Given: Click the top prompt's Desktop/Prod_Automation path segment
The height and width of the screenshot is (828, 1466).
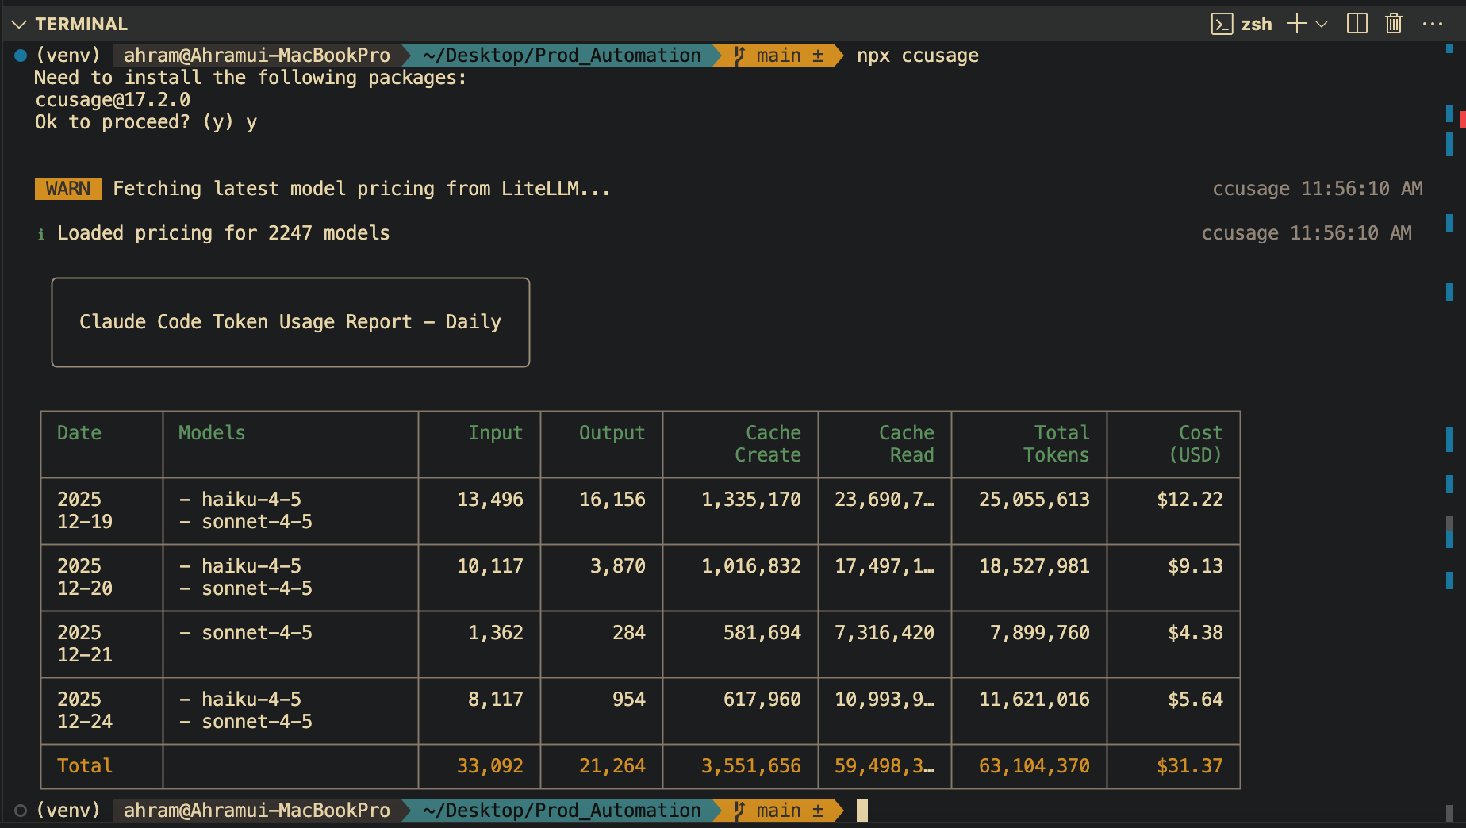Looking at the screenshot, I should [562, 56].
